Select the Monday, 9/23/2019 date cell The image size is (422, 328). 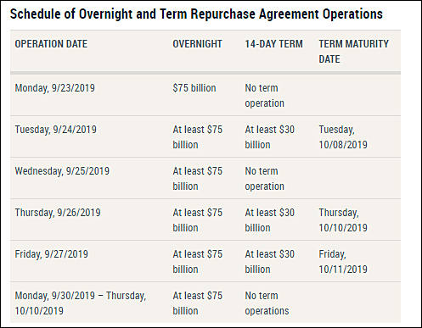pos(54,88)
